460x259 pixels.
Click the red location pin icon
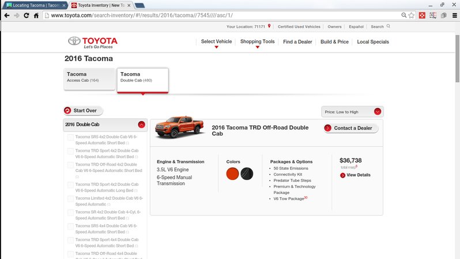tap(269, 26)
